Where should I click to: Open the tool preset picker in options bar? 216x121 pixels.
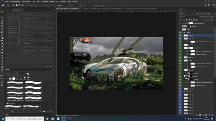point(8,5)
